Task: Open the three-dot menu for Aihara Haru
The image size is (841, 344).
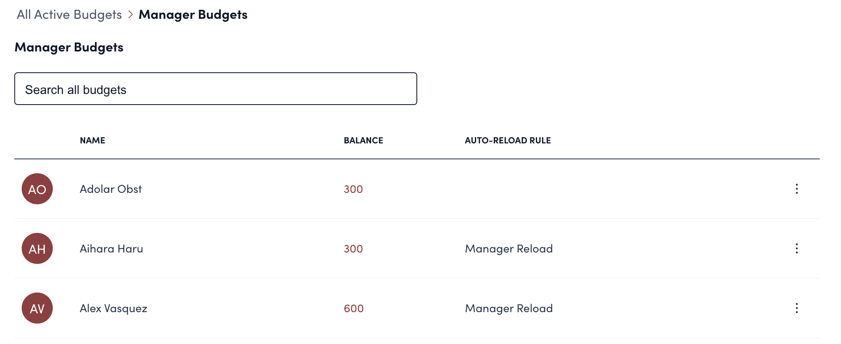Action: tap(796, 248)
